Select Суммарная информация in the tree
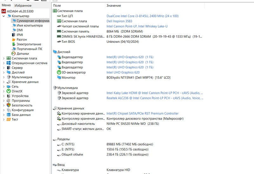Viewport: 254px width, 174px height. click(33, 21)
